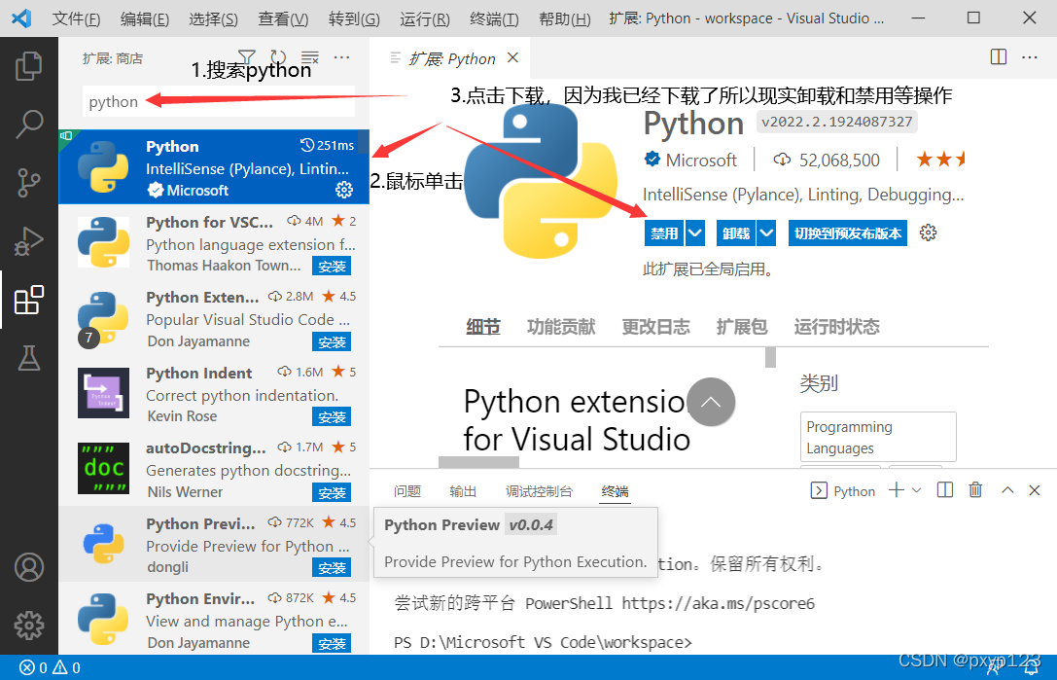Open the Search view in activity bar
1057x680 pixels.
(28, 125)
